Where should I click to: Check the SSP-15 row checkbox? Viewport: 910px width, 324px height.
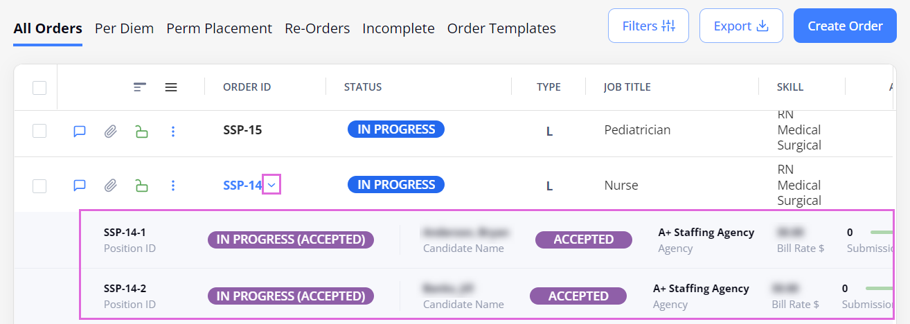tap(39, 131)
